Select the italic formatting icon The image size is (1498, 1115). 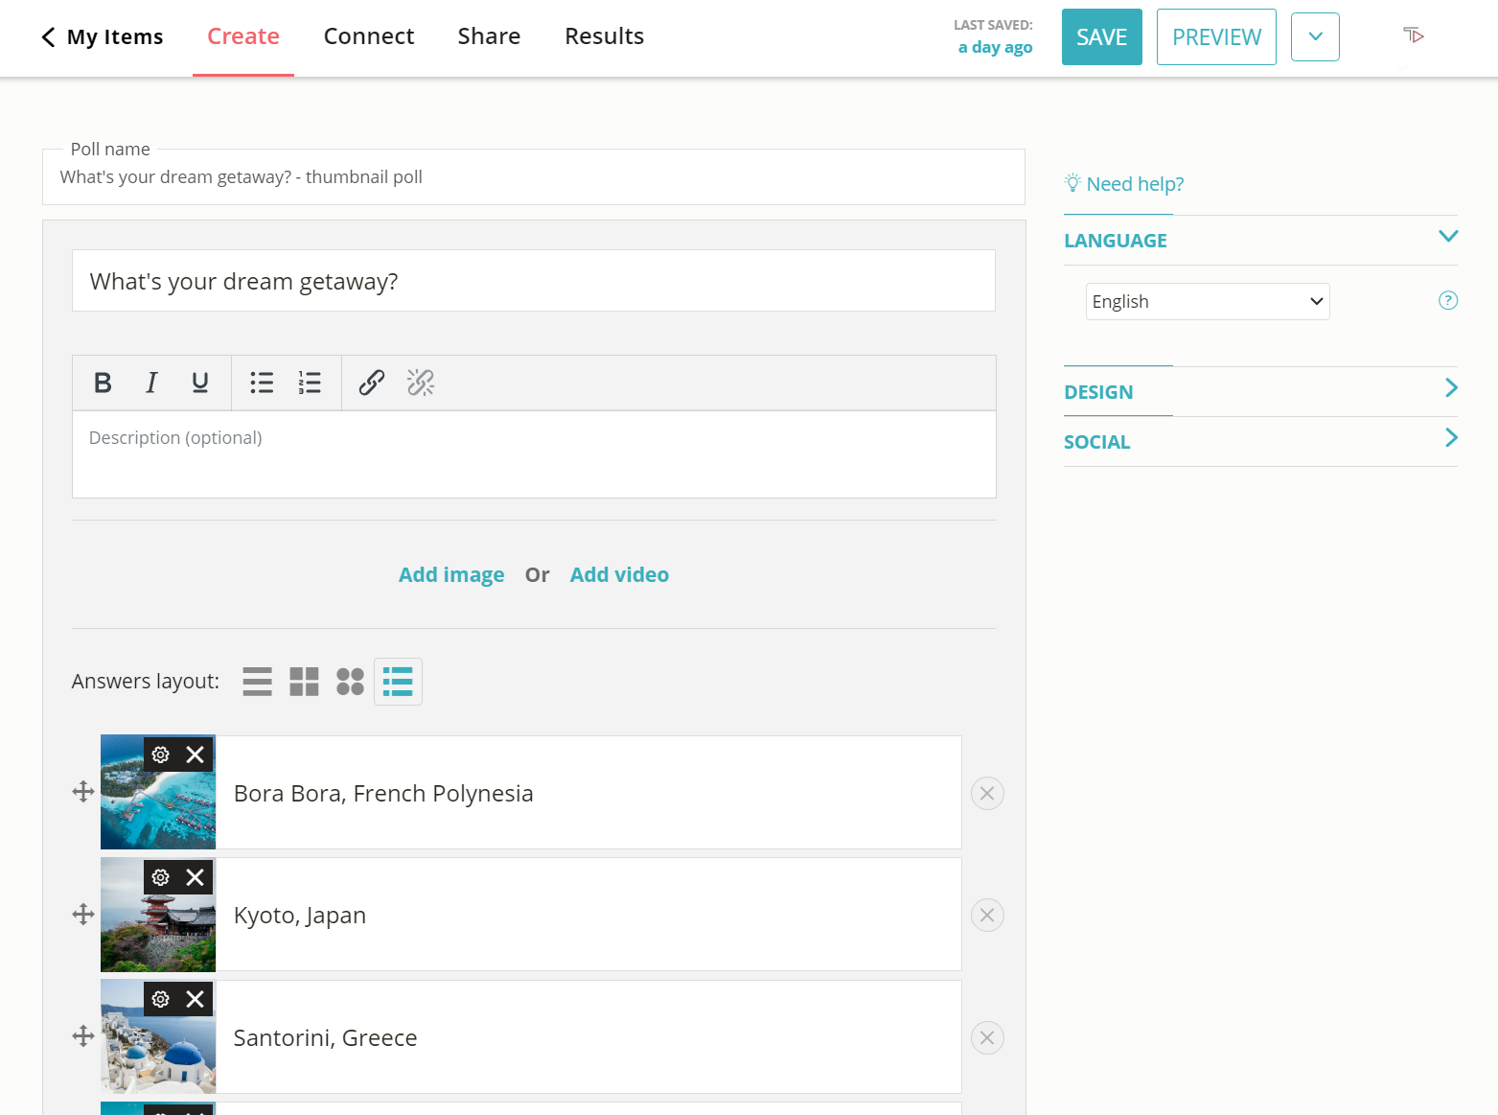150,383
